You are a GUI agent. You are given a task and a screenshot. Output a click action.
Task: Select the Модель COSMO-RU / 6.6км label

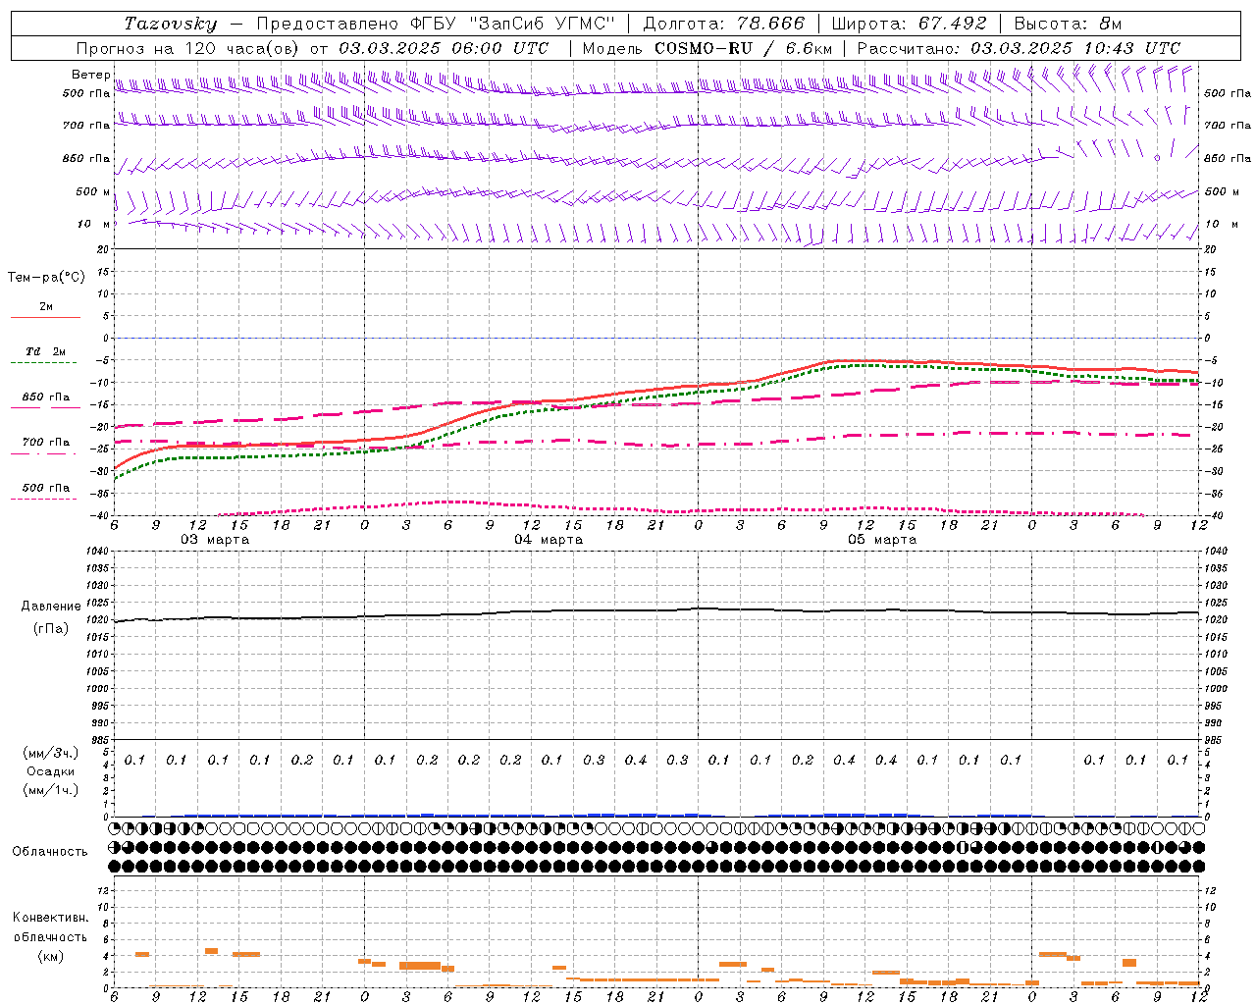click(x=707, y=48)
